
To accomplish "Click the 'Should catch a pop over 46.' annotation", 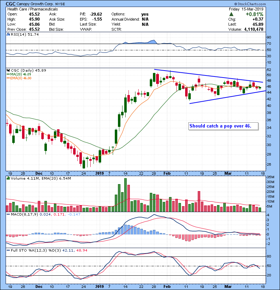I will pyautogui.click(x=223, y=126).
